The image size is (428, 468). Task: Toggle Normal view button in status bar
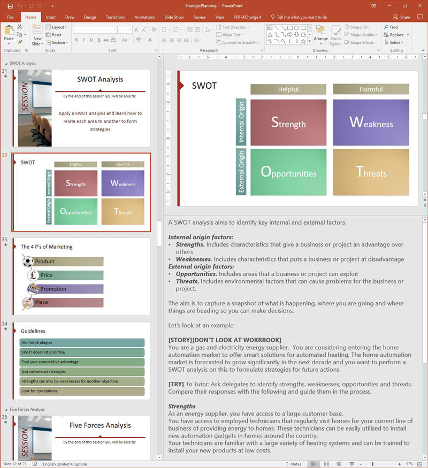click(x=314, y=464)
